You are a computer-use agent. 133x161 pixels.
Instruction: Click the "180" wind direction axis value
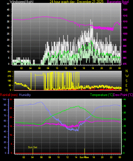[x=9, y=81]
